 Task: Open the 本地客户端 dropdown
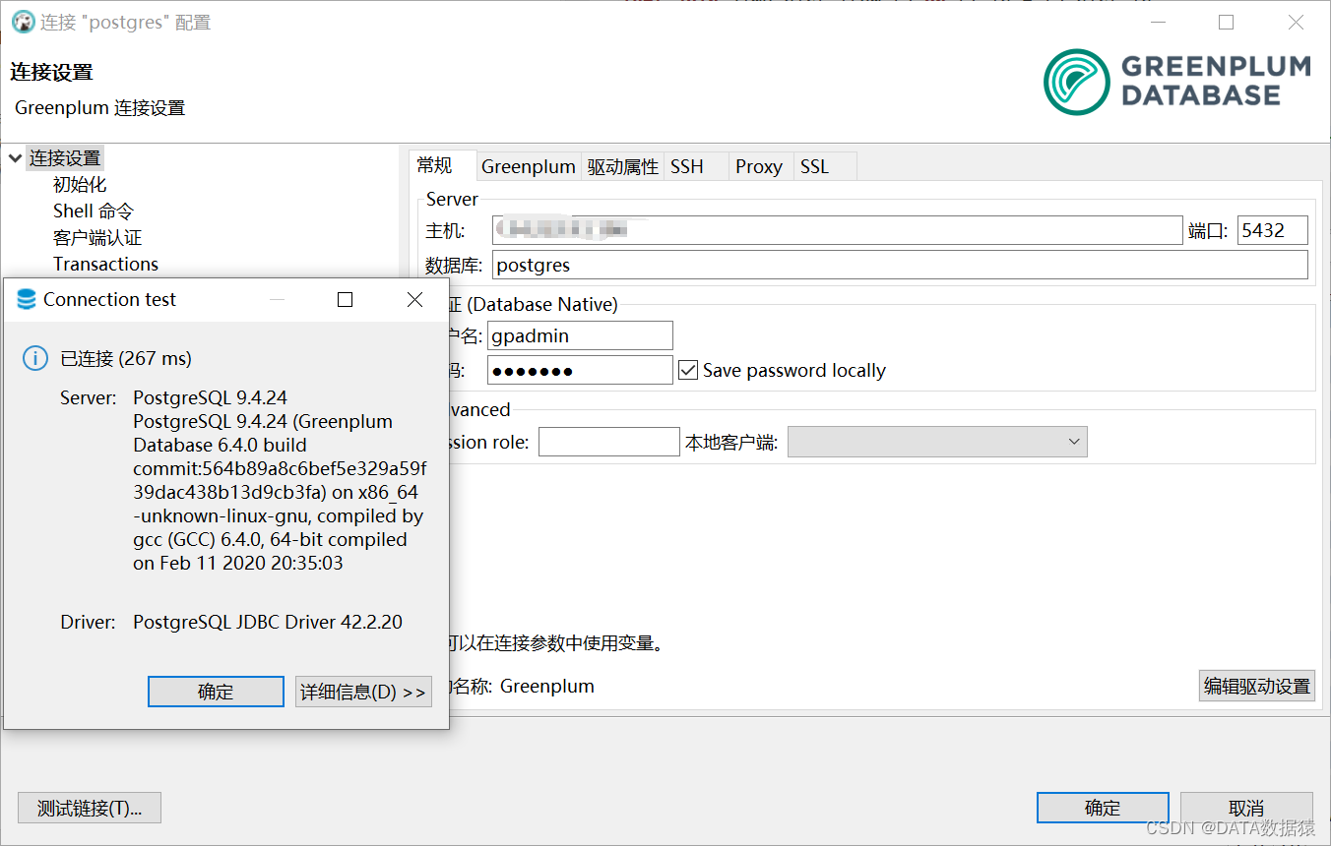[x=937, y=442]
